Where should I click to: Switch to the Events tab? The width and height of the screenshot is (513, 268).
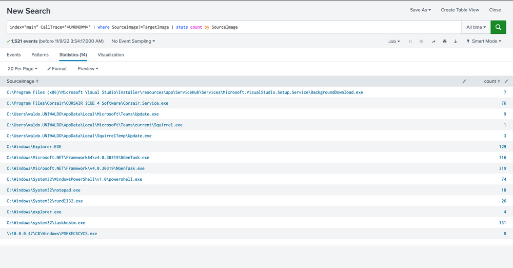14,54
